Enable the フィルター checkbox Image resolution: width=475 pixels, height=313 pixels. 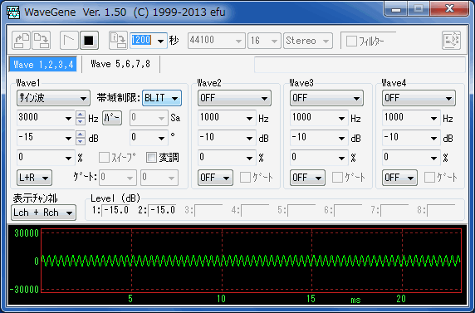coord(351,42)
